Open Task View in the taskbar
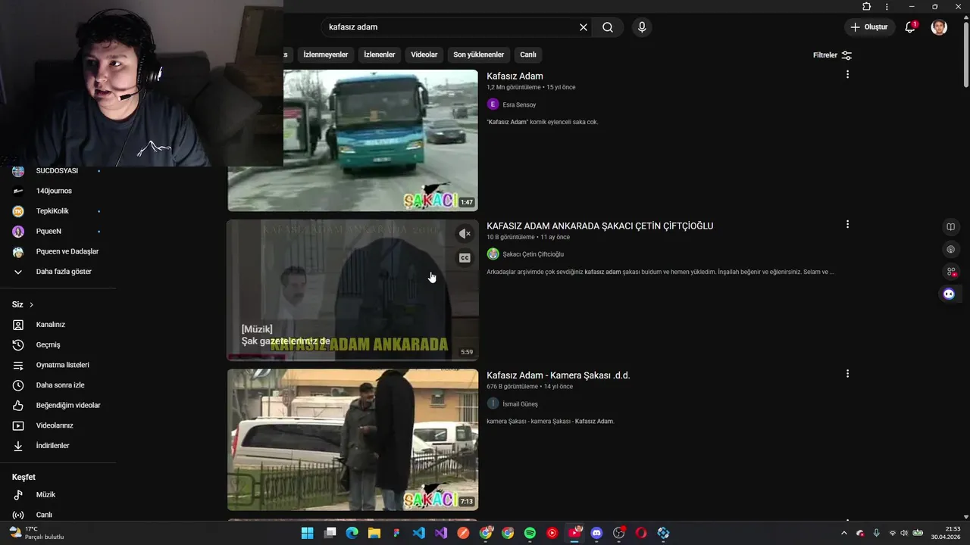This screenshot has width=970, height=545. click(330, 533)
